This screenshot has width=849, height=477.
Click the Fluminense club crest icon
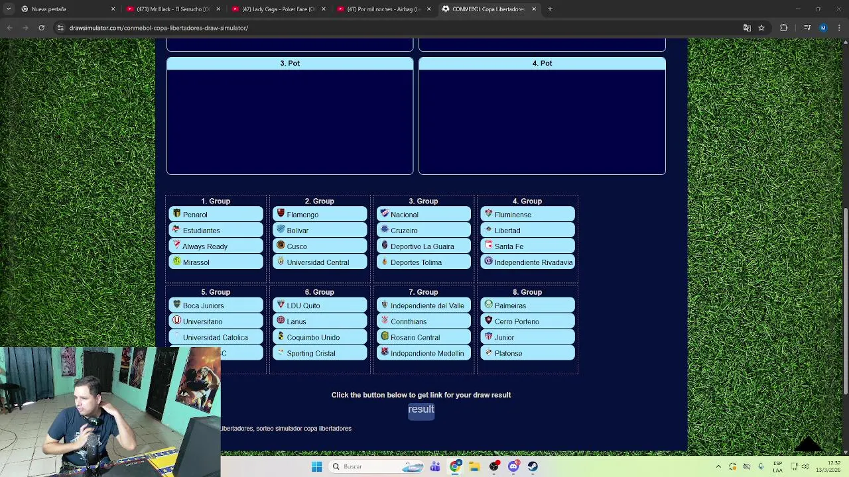click(x=488, y=214)
